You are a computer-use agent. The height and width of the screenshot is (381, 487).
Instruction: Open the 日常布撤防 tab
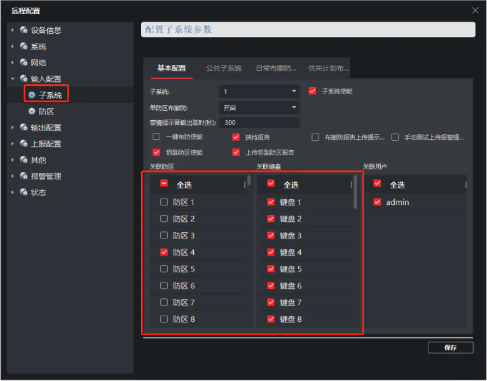pos(275,68)
